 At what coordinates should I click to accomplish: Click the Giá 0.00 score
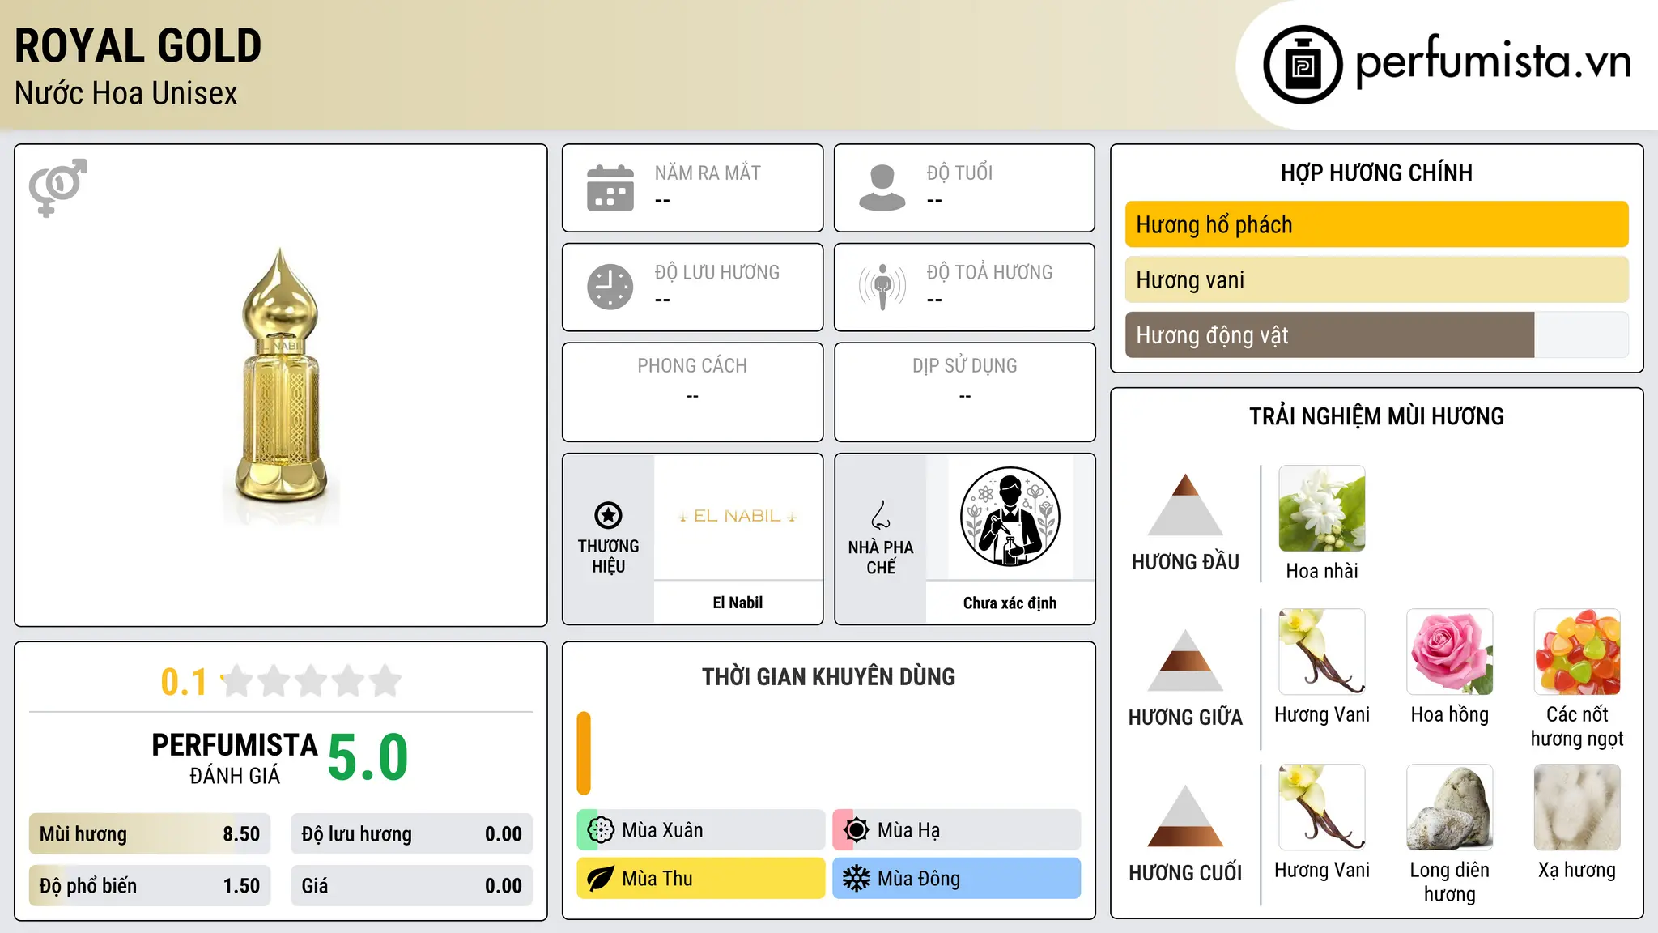411,886
